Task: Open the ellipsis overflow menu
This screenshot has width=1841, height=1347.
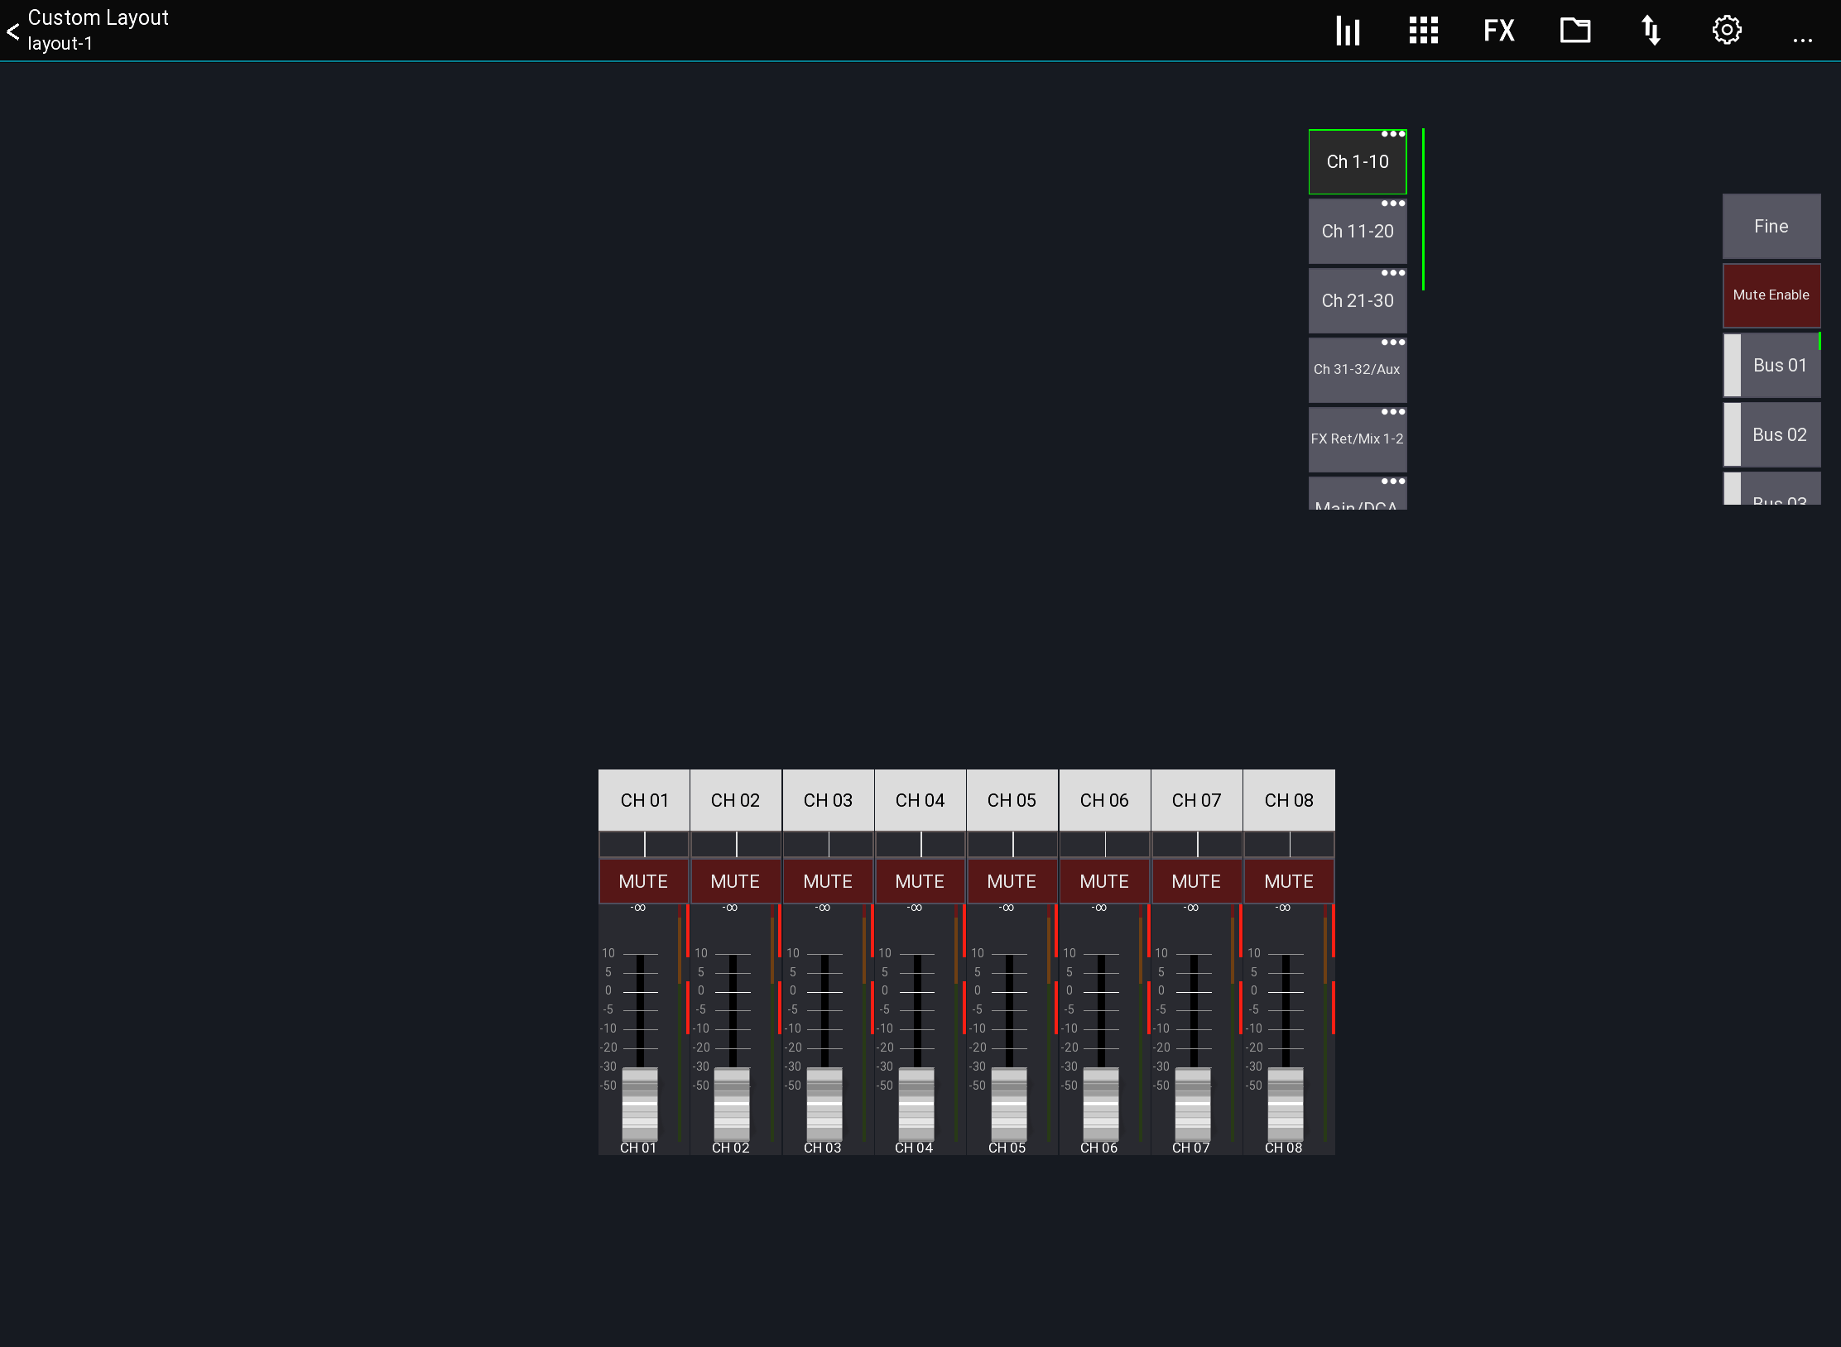Action: point(1803,37)
